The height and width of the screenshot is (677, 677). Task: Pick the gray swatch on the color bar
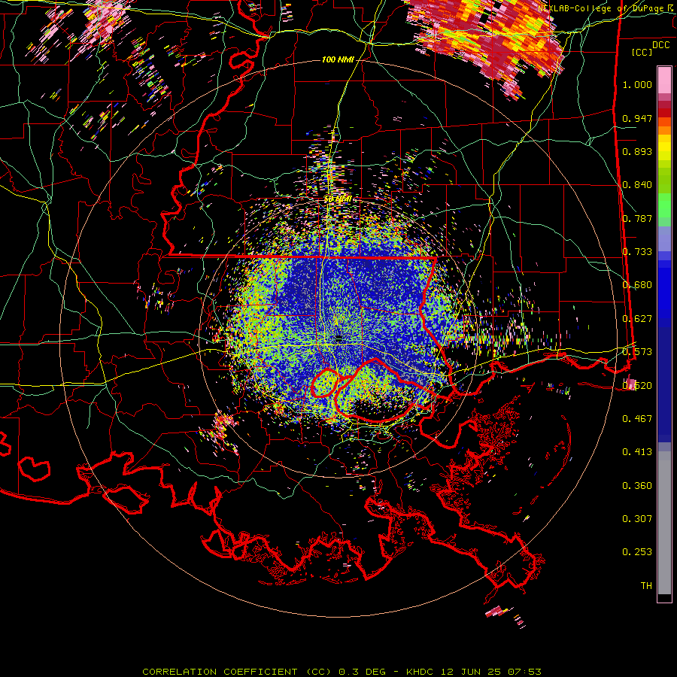[x=664, y=523]
